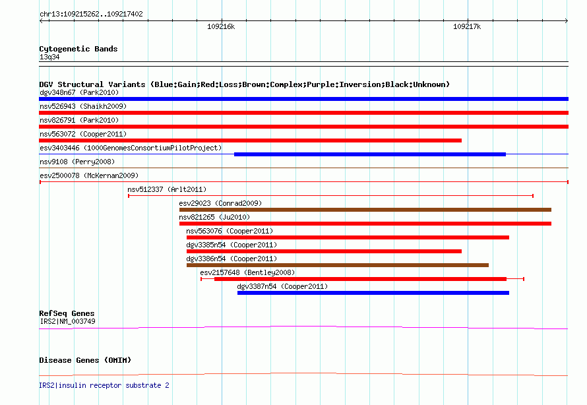Select the thin brown nsv9108 line
The image size is (587, 405).
[x=303, y=168]
